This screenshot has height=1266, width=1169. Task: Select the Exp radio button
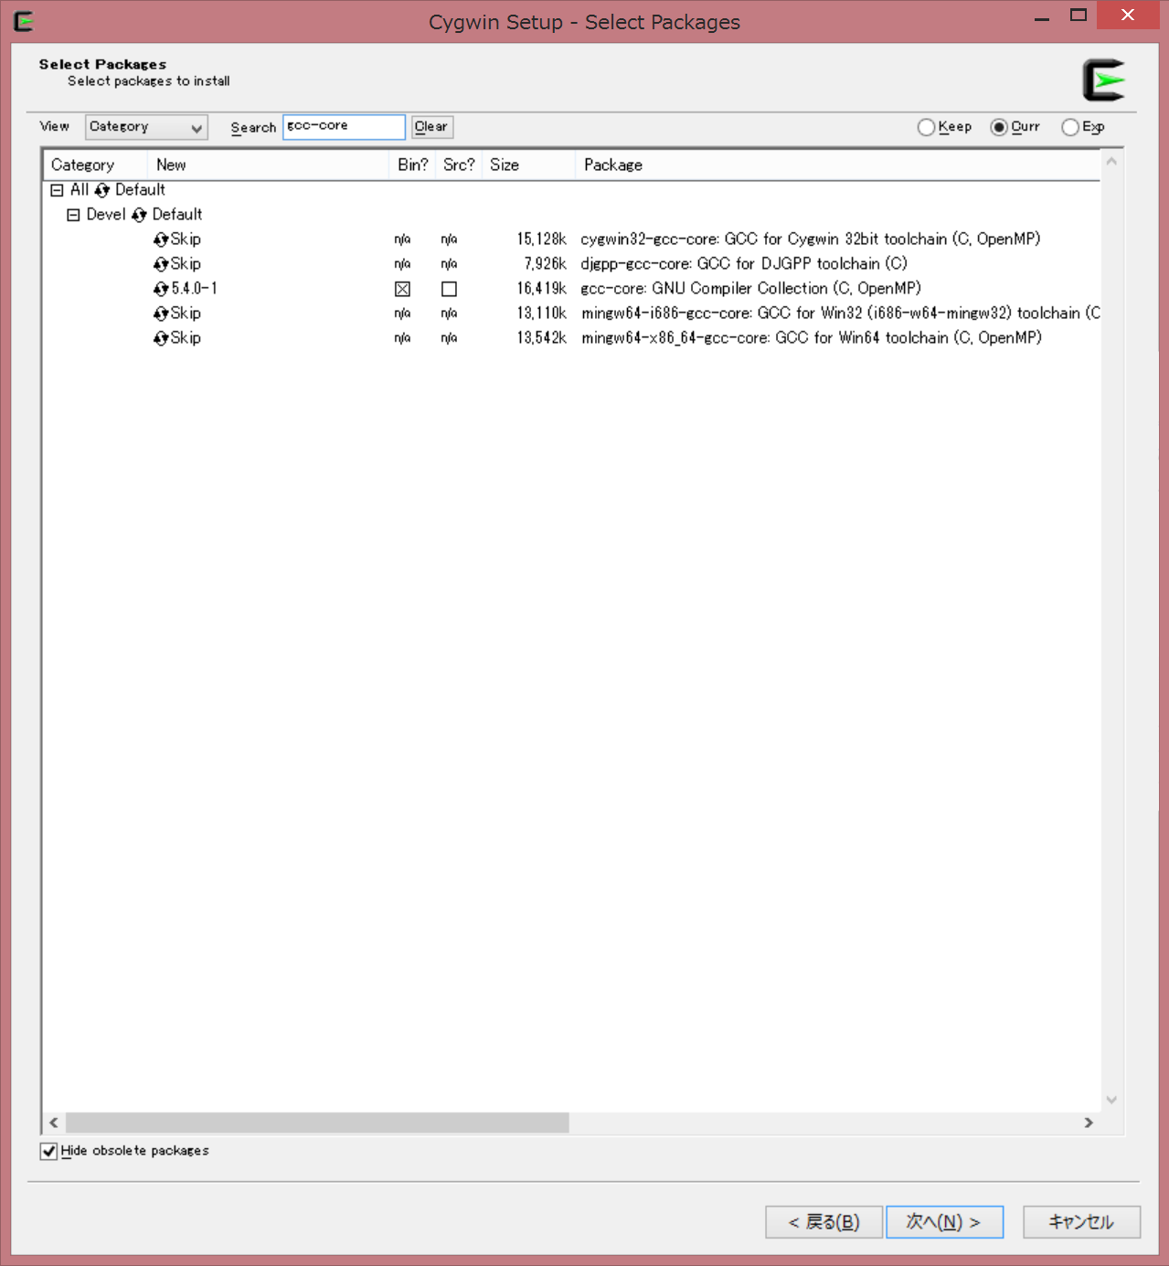click(1069, 127)
